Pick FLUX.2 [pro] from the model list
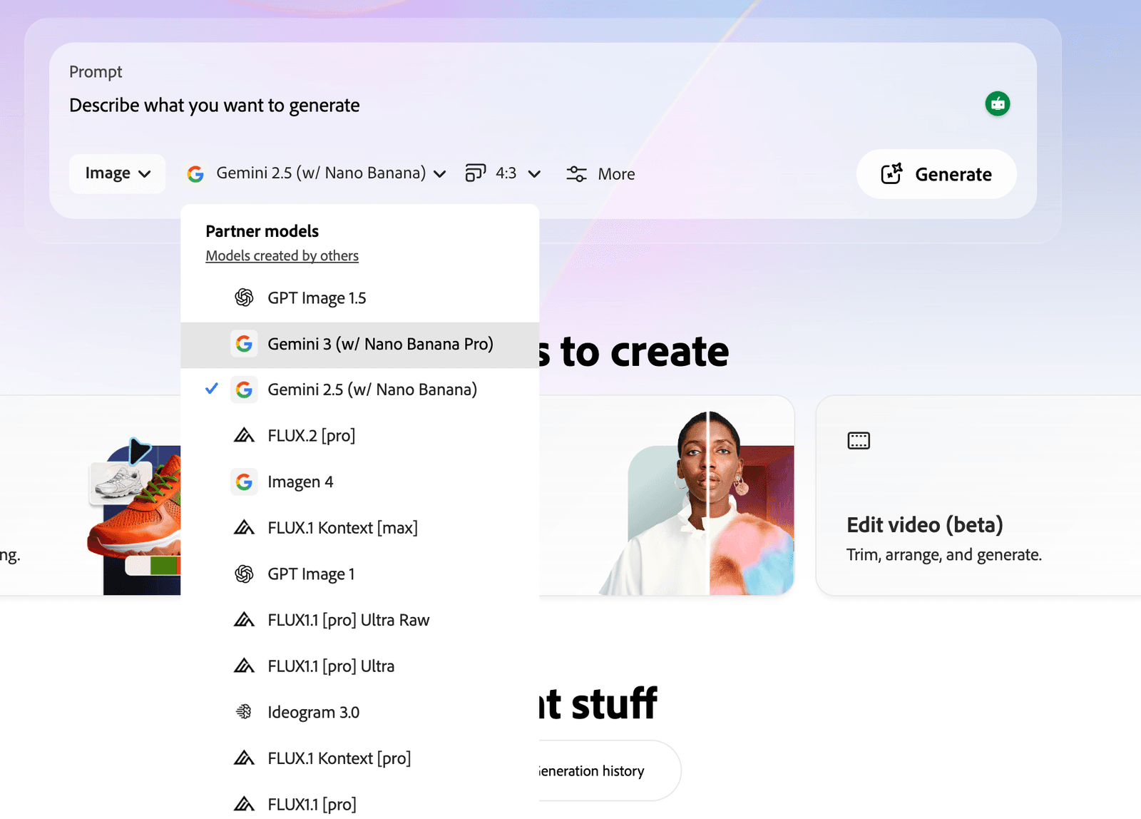Screen dimensions: 1141x819 [359, 436]
